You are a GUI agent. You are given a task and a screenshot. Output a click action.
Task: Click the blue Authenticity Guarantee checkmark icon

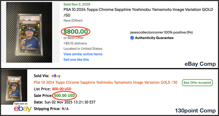click(x=132, y=38)
